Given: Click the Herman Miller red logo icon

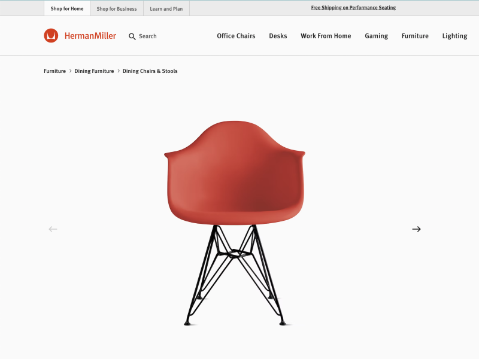Looking at the screenshot, I should point(51,36).
